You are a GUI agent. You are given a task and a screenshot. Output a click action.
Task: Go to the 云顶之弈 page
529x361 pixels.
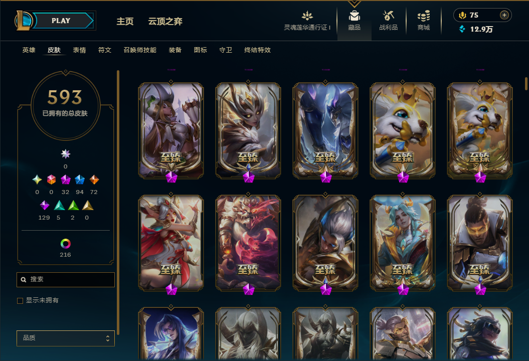[x=165, y=21]
